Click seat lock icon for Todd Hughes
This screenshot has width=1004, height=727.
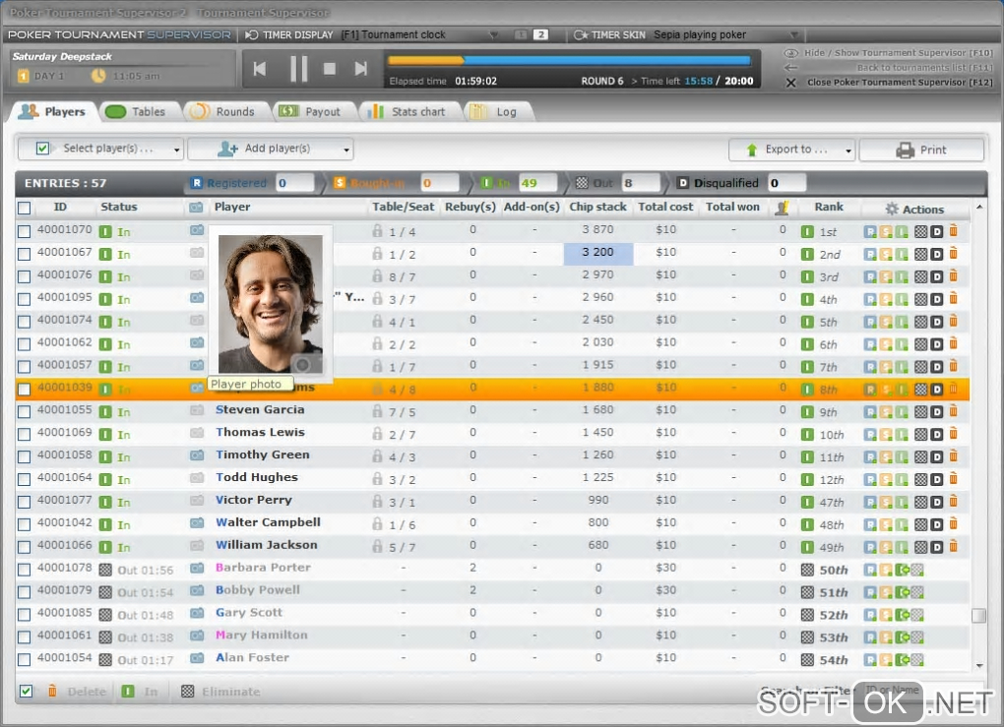tap(377, 479)
